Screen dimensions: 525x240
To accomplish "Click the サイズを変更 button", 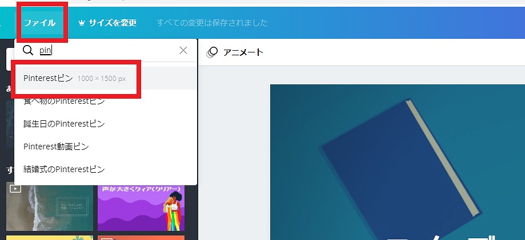I will [x=107, y=23].
